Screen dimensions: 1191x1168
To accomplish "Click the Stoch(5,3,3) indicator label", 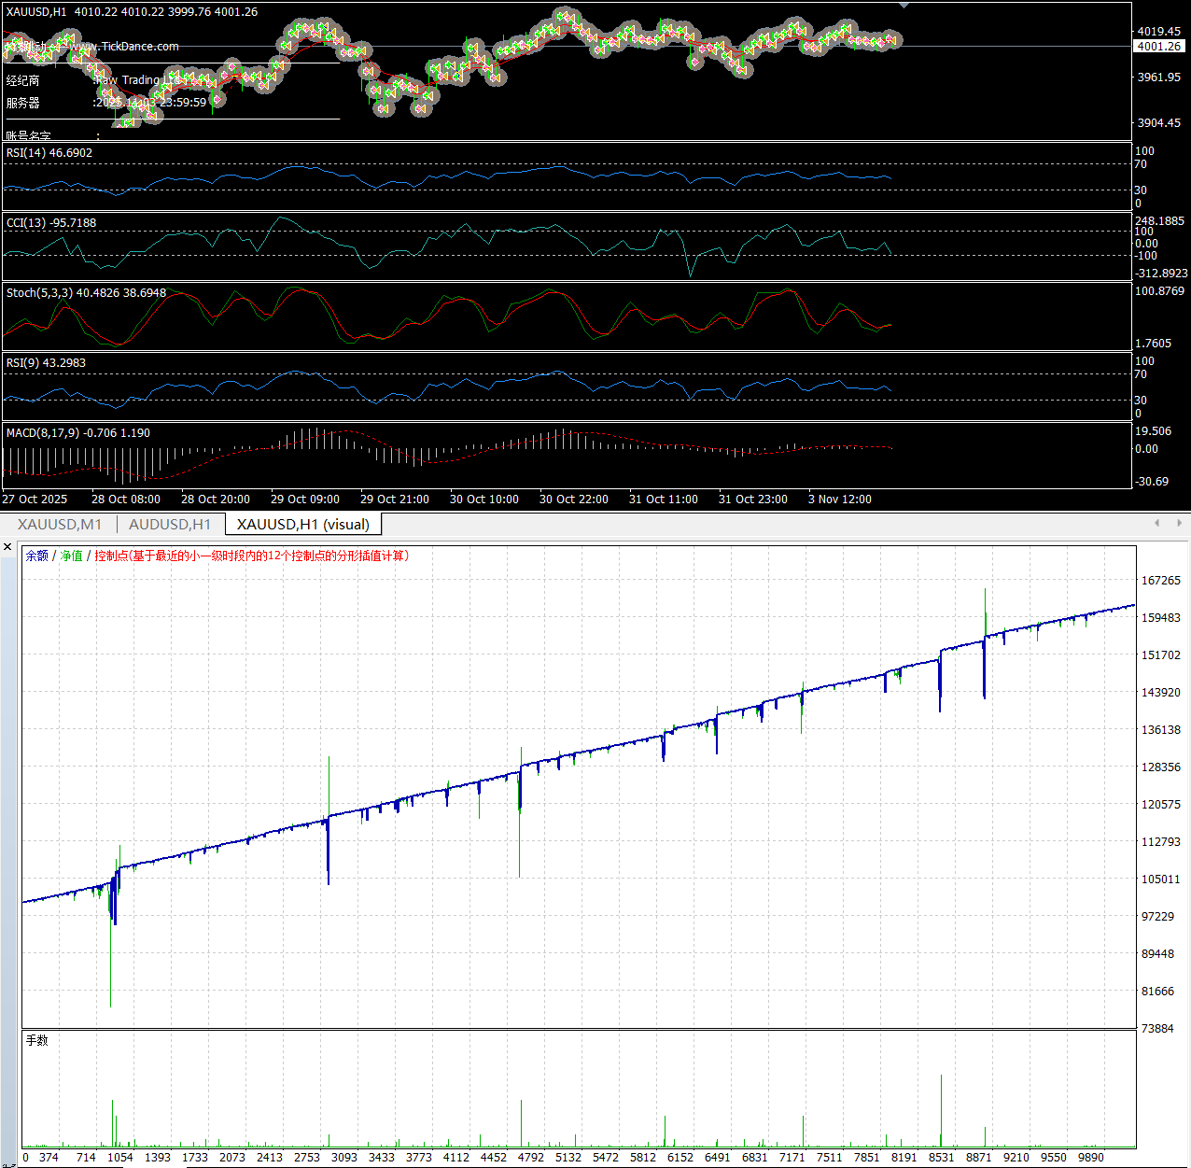I will [86, 293].
